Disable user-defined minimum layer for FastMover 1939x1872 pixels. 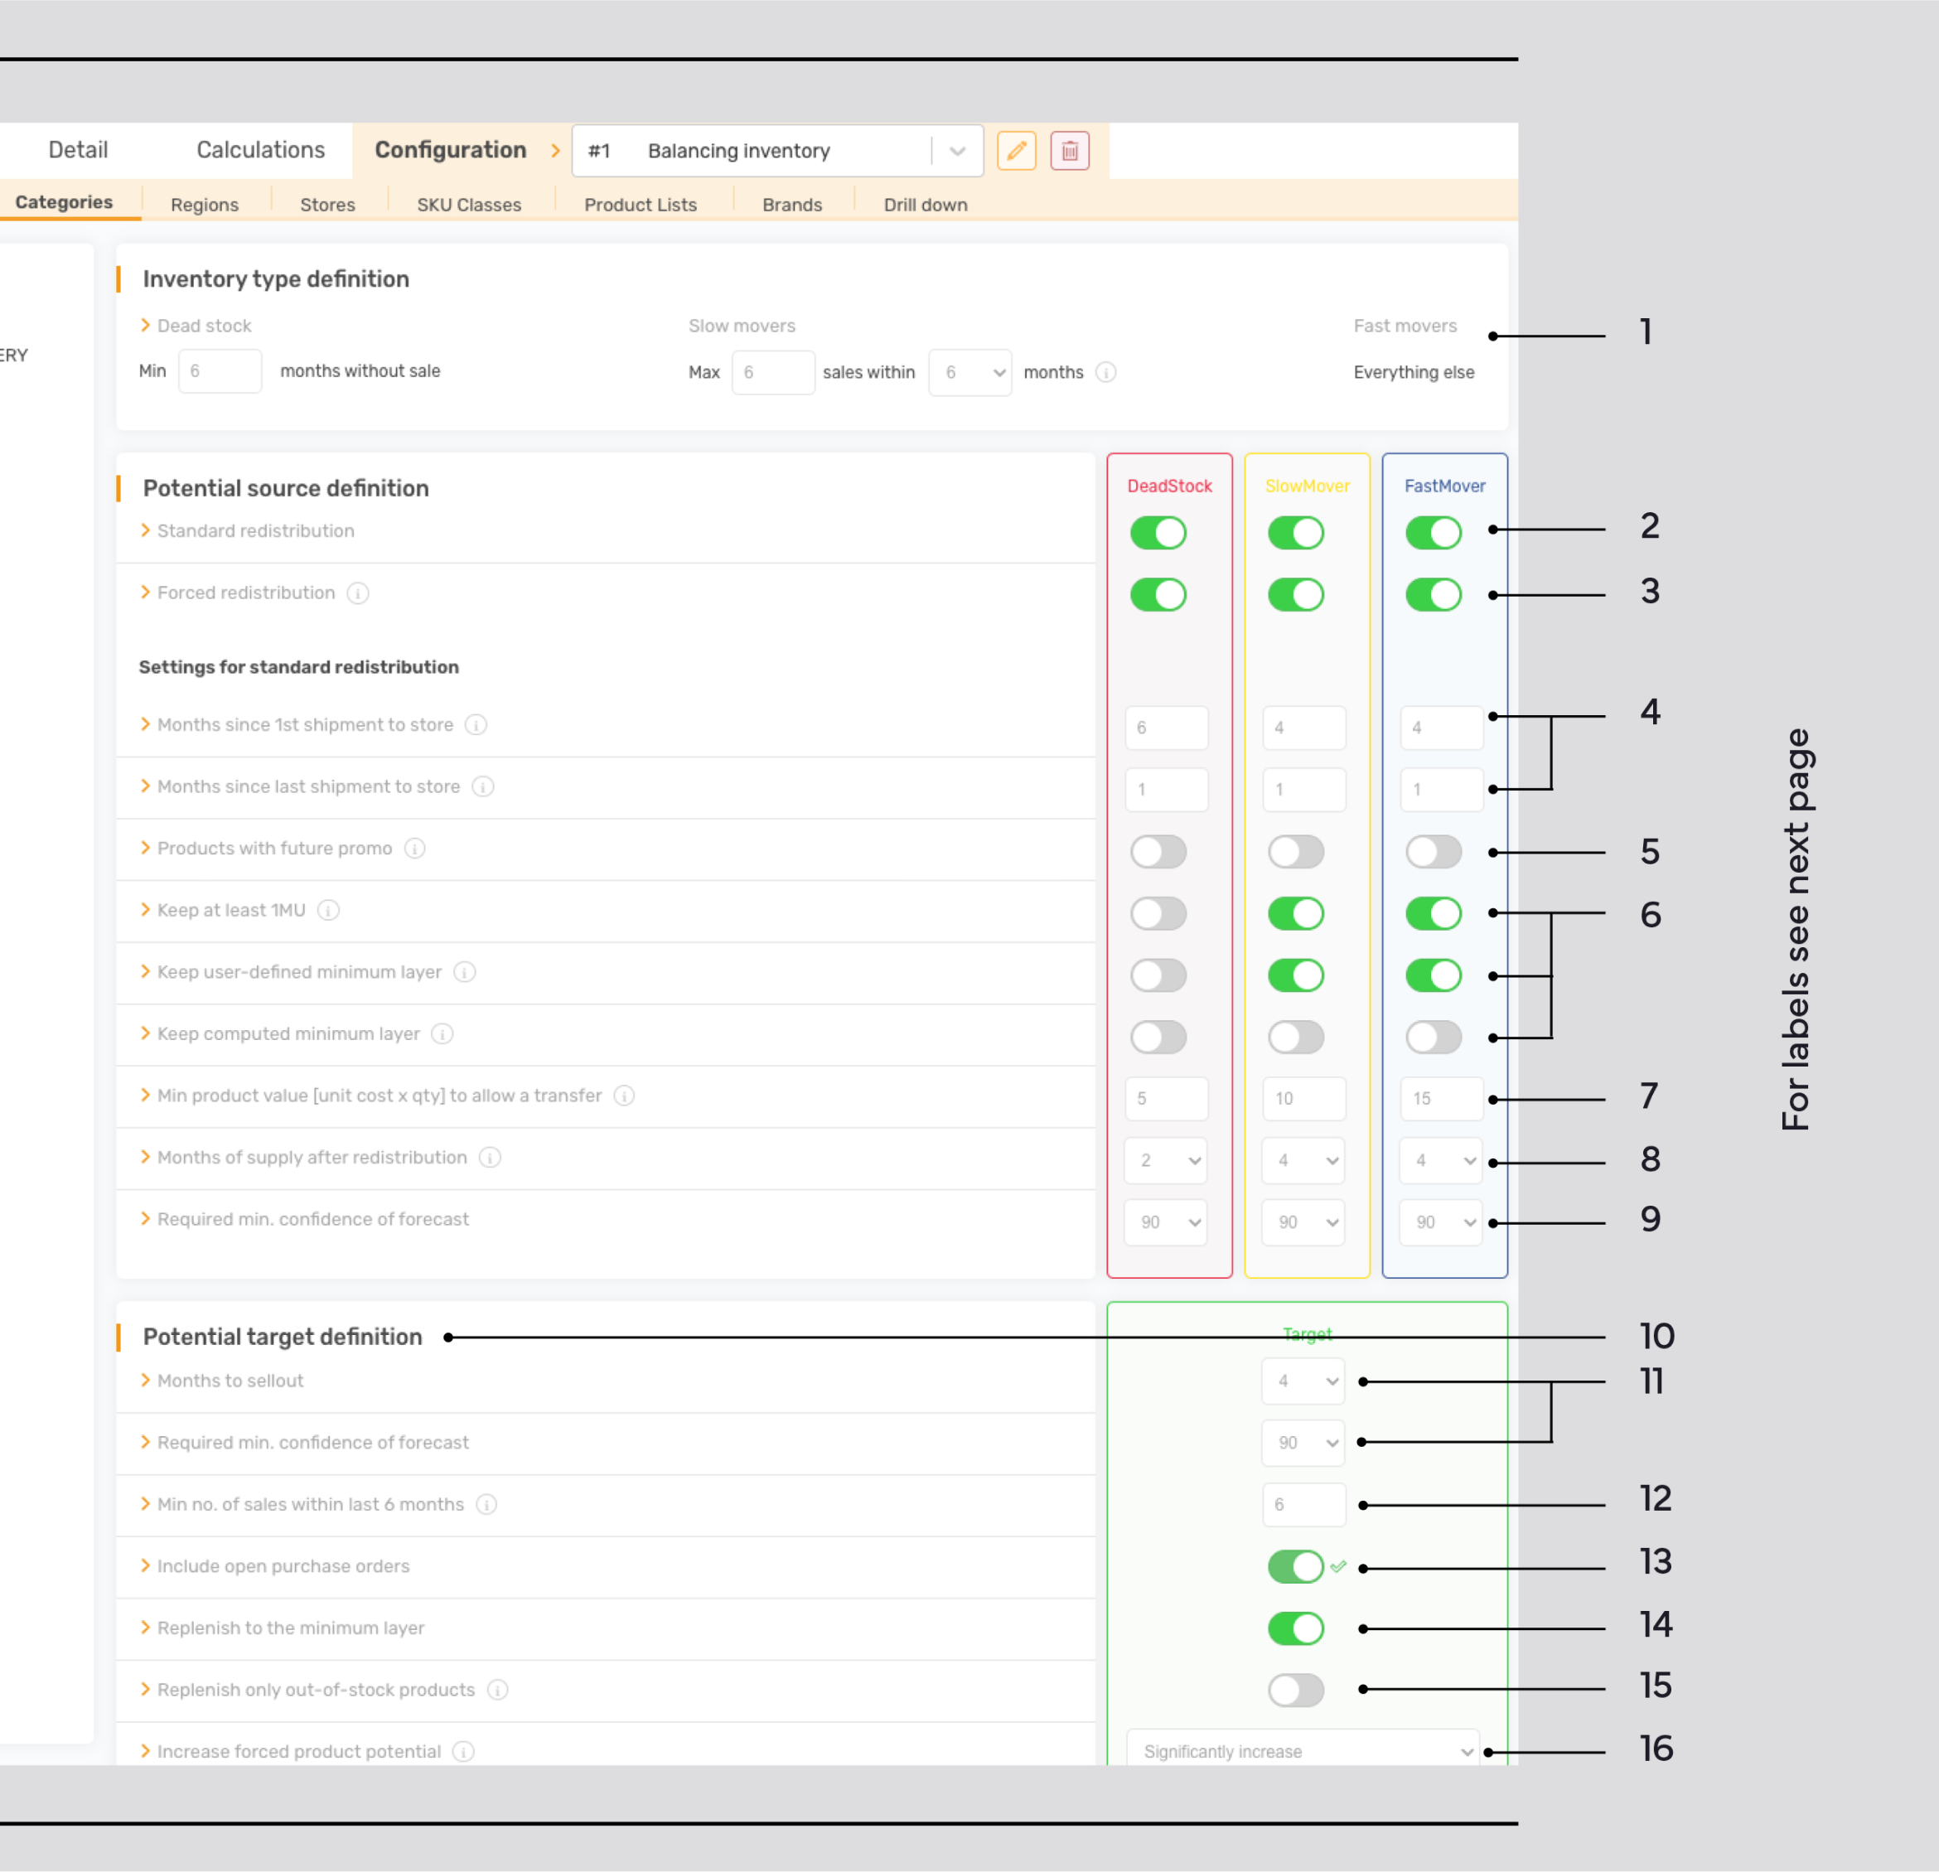1434,975
